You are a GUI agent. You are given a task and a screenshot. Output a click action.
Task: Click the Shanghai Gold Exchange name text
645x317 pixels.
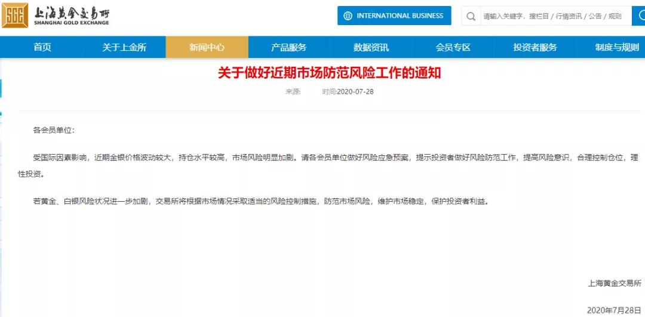72,16
